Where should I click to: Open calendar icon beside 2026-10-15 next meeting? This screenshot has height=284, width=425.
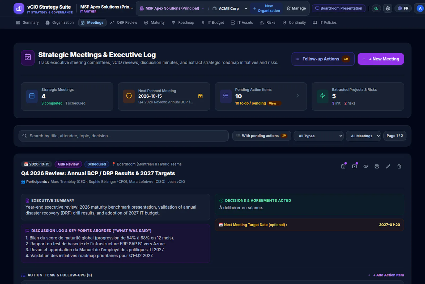click(201, 96)
